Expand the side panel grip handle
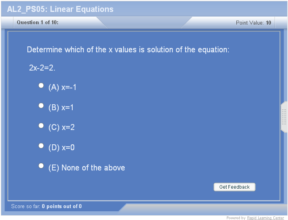This screenshot has width=288, height=220. click(x=284, y=117)
